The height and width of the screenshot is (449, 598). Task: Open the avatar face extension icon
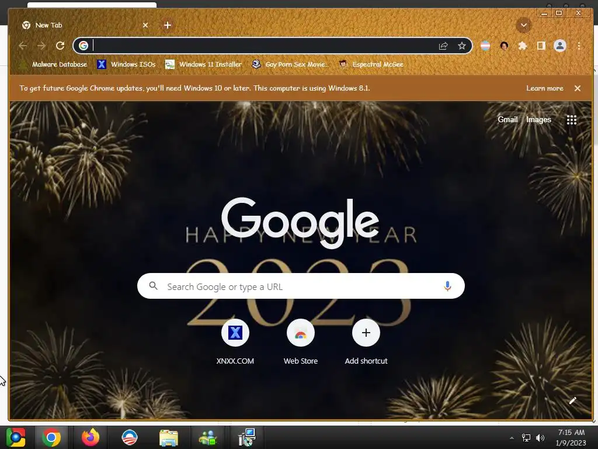(504, 46)
